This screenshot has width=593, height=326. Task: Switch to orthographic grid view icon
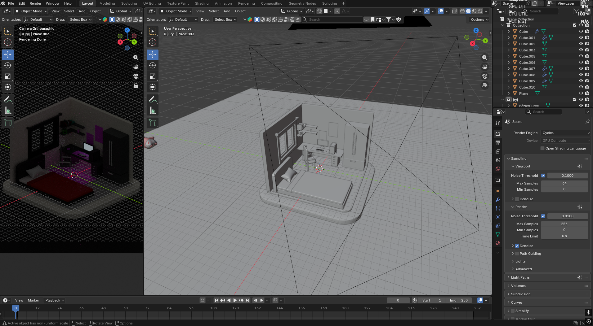485,85
